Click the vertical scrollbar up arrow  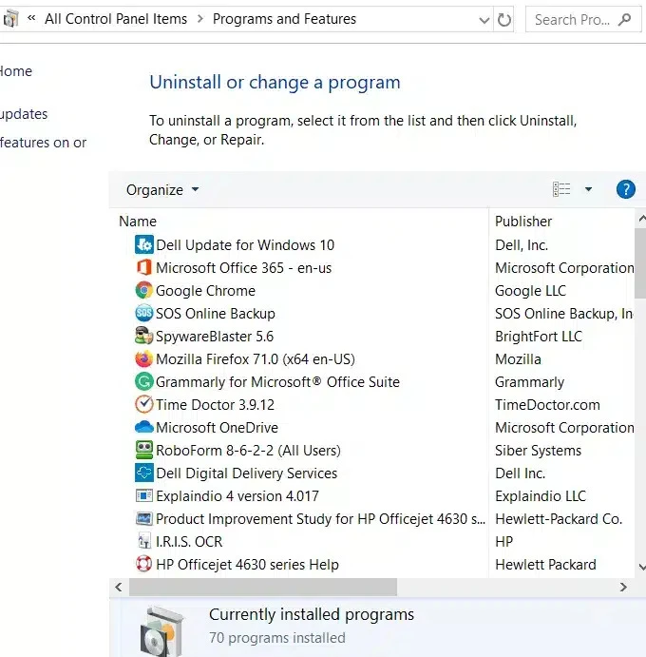pos(642,219)
